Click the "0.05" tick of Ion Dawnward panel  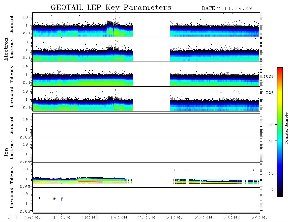coord(25,211)
